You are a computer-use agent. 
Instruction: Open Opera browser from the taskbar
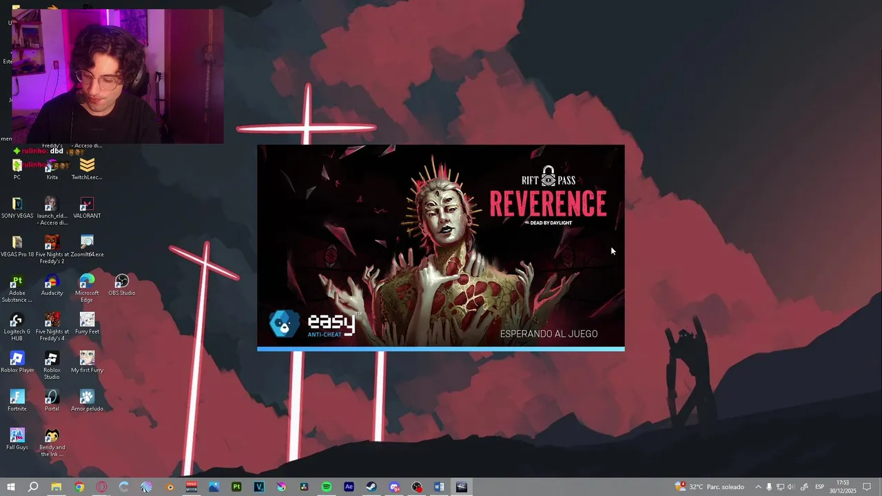click(101, 487)
